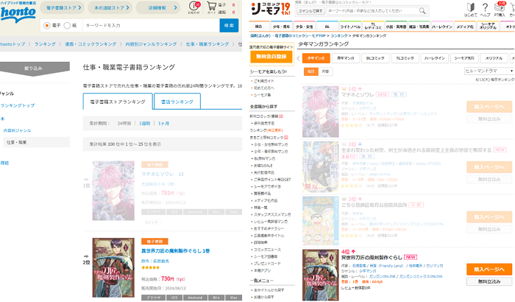Open the ランキング breadcrumb link on Cmoa
The image size is (515, 302).
pos(339,35)
